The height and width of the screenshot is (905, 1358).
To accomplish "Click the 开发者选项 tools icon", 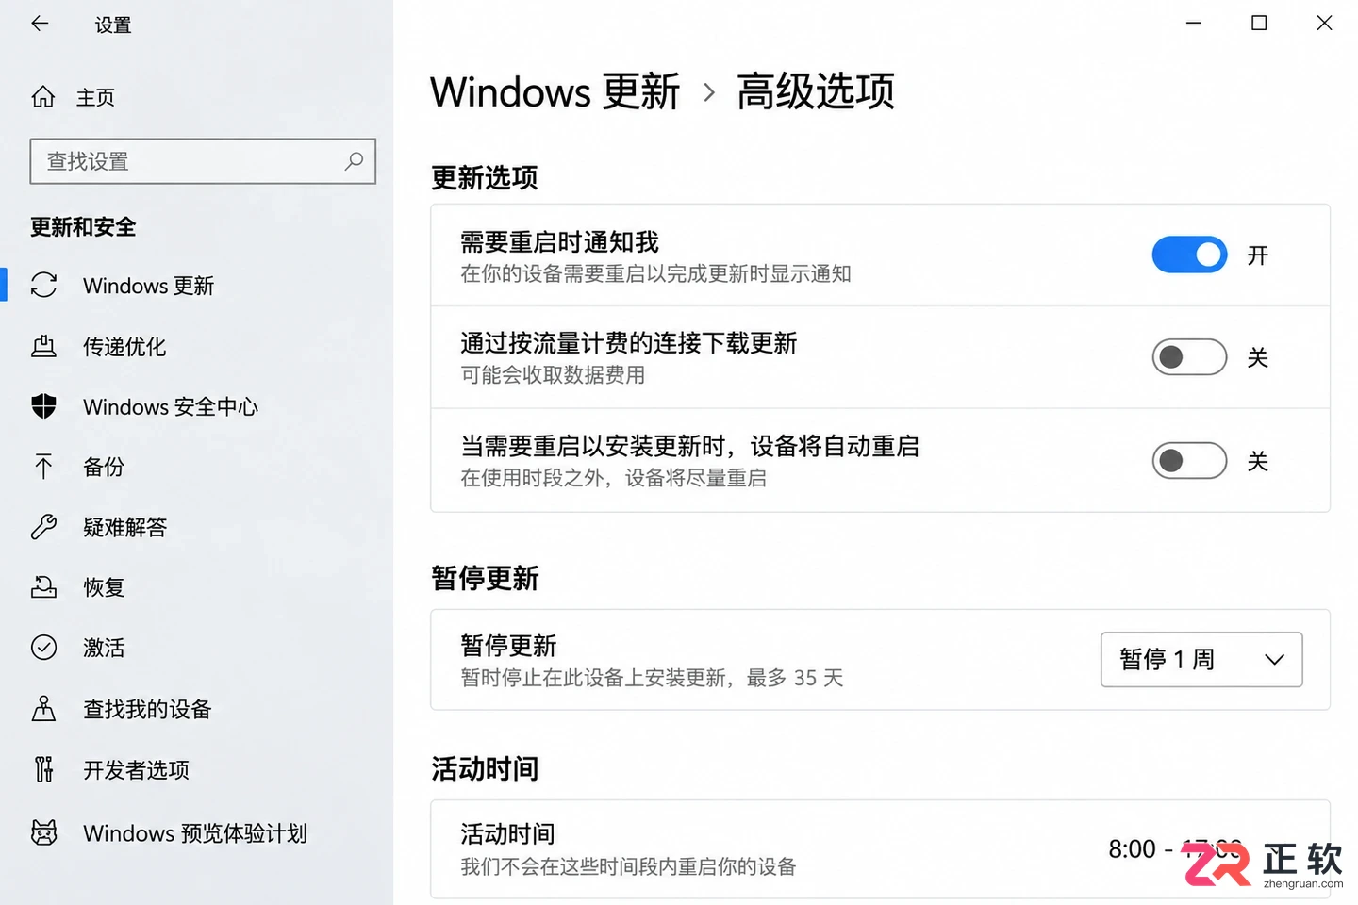I will click(43, 769).
